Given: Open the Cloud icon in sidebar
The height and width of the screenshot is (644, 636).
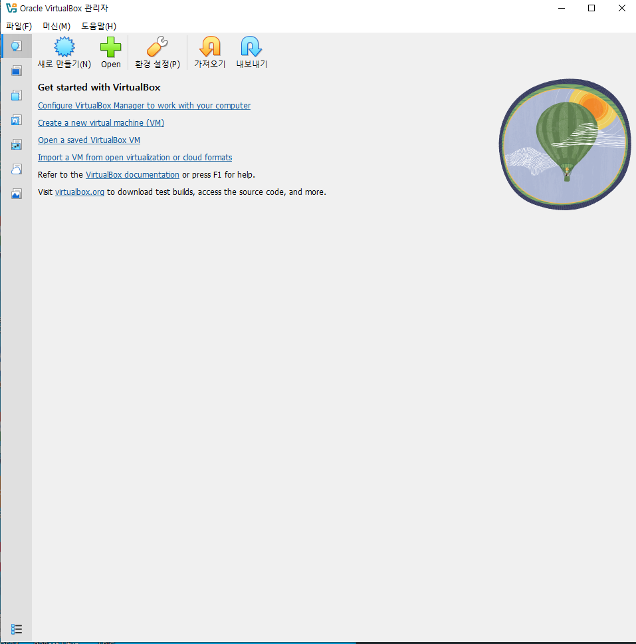Looking at the screenshot, I should pos(17,169).
